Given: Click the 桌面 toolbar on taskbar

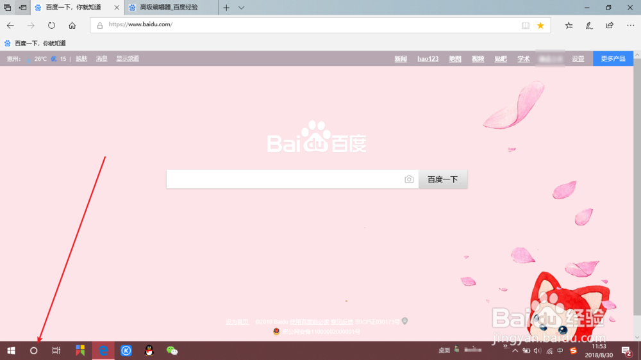Looking at the screenshot, I should click(444, 350).
